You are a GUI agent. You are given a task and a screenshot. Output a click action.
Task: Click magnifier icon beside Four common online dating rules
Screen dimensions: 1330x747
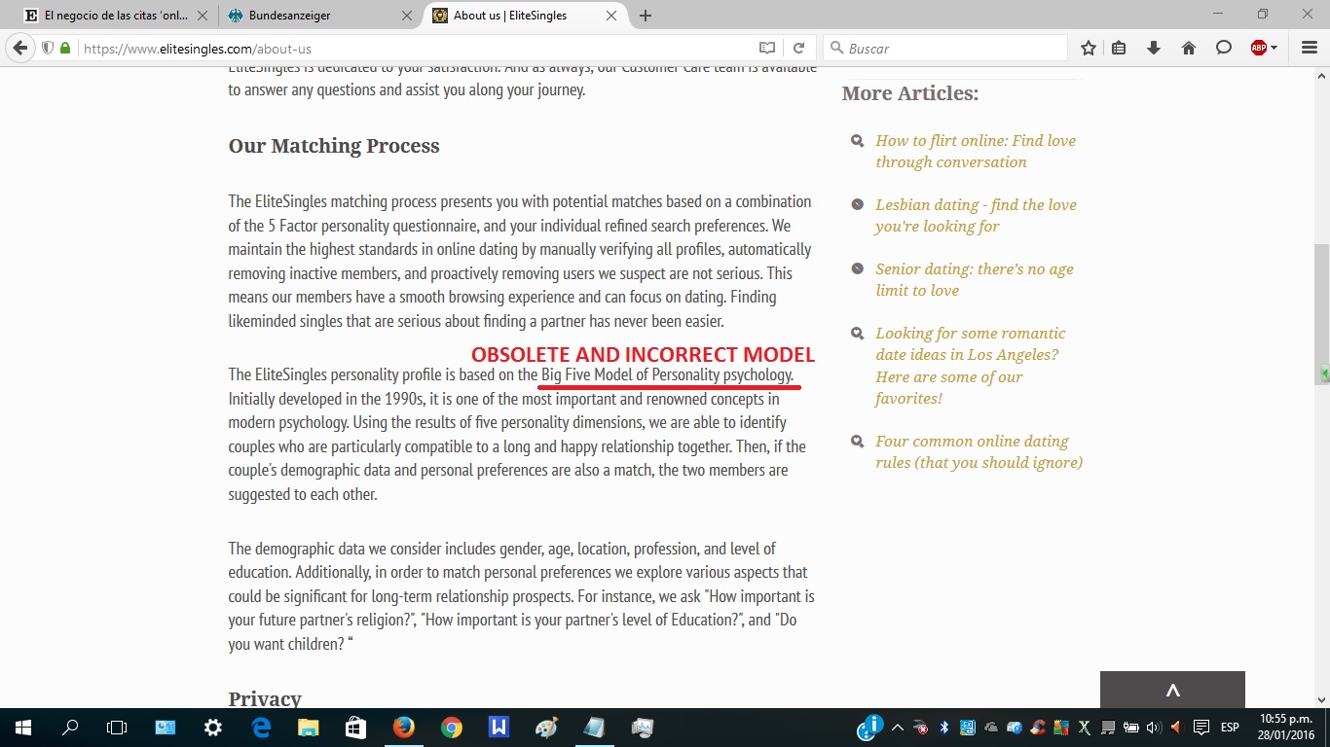[x=857, y=441]
